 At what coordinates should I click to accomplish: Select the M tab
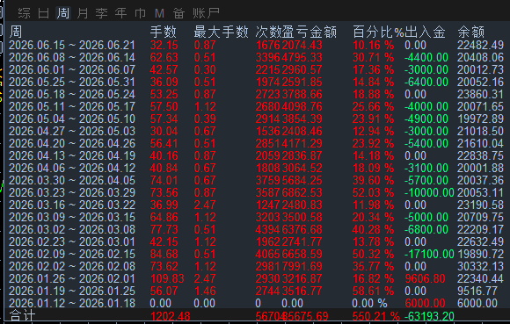click(x=159, y=13)
